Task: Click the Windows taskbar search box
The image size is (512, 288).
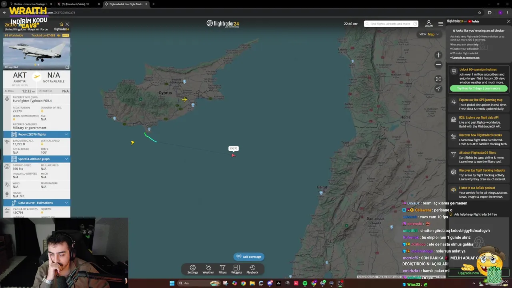Action: (199, 283)
